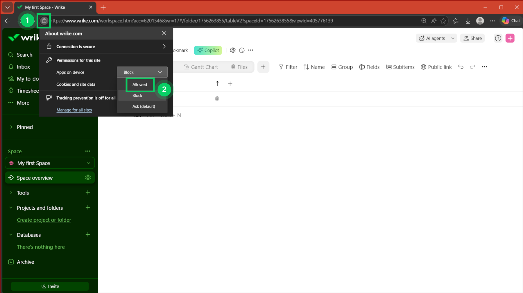Viewport: 523px width, 293px height.
Task: Open the Apps on device dropdown
Action: coord(142,72)
